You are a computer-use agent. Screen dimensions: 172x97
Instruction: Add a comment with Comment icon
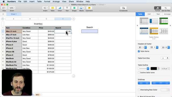[89, 8]
